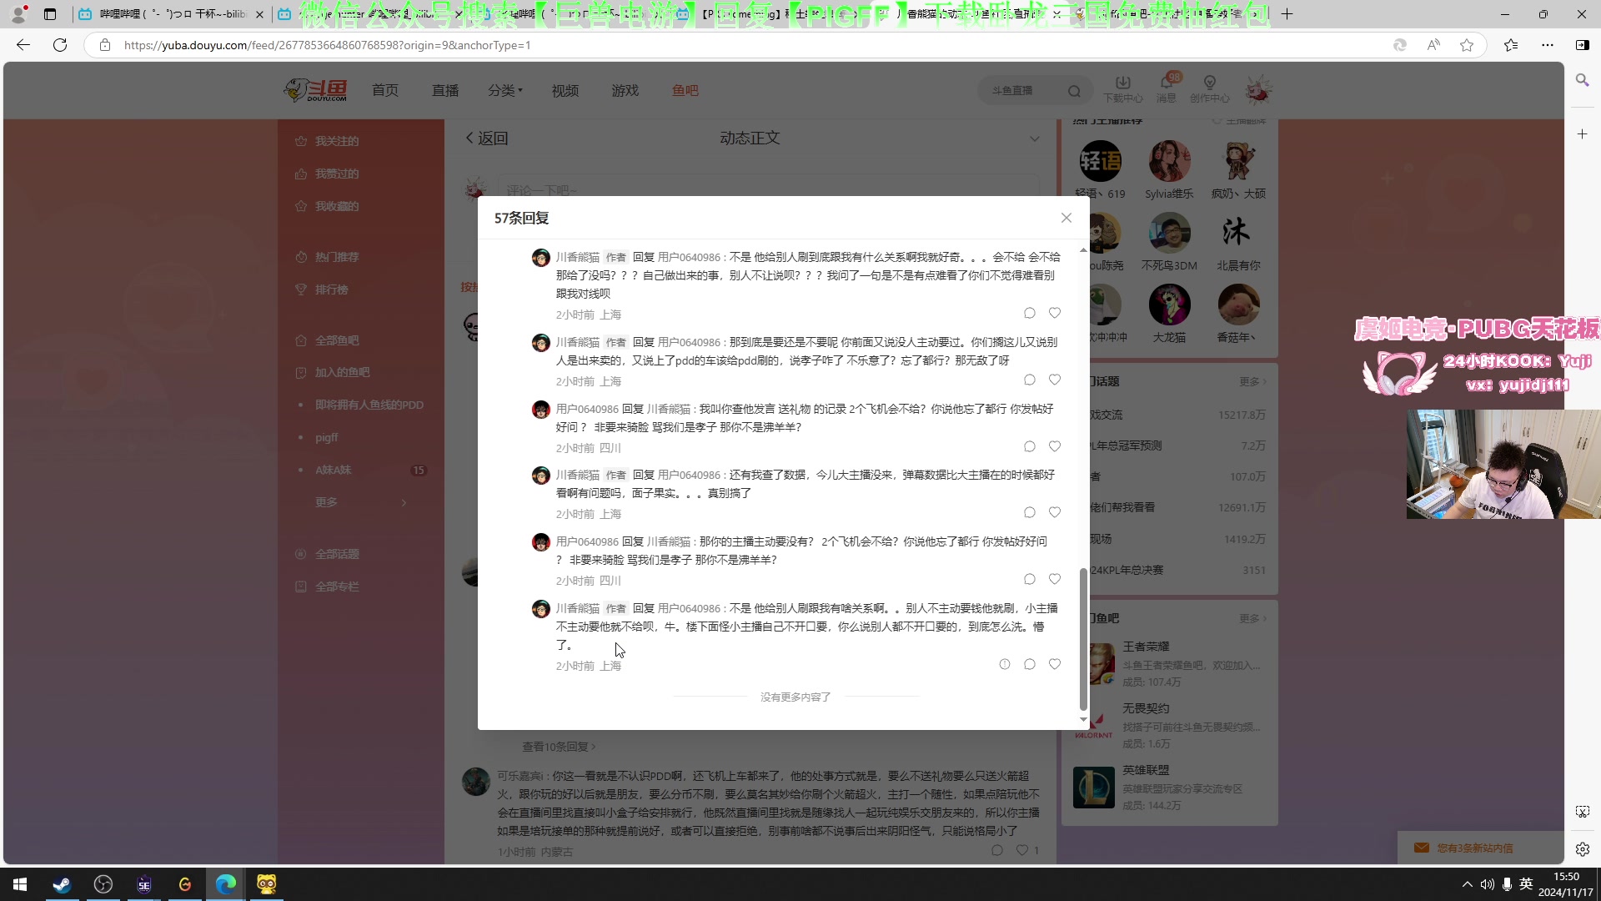
Task: Click the Douyu logo
Action: tap(315, 90)
